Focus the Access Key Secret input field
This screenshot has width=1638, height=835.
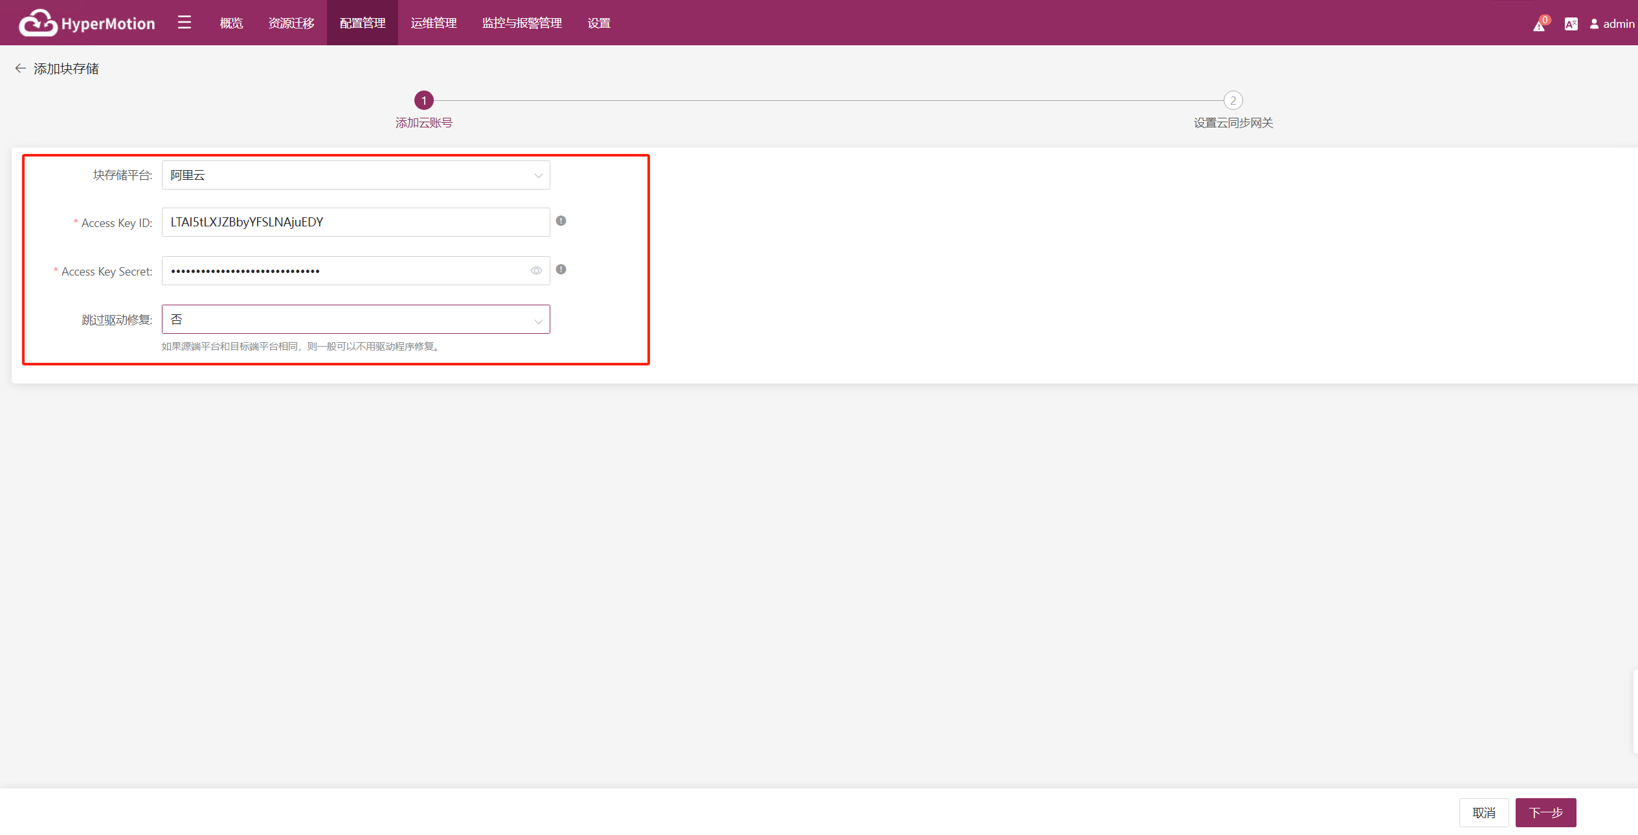pos(355,271)
